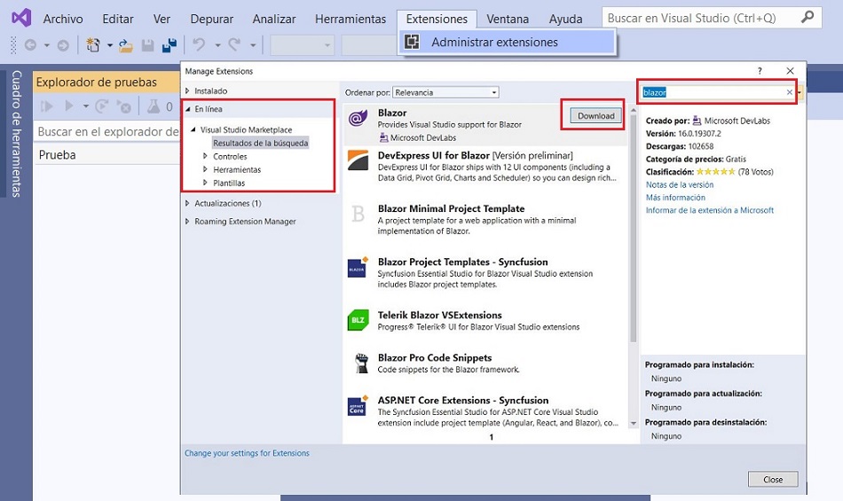
Task: Open the Más información link
Action: 675,198
